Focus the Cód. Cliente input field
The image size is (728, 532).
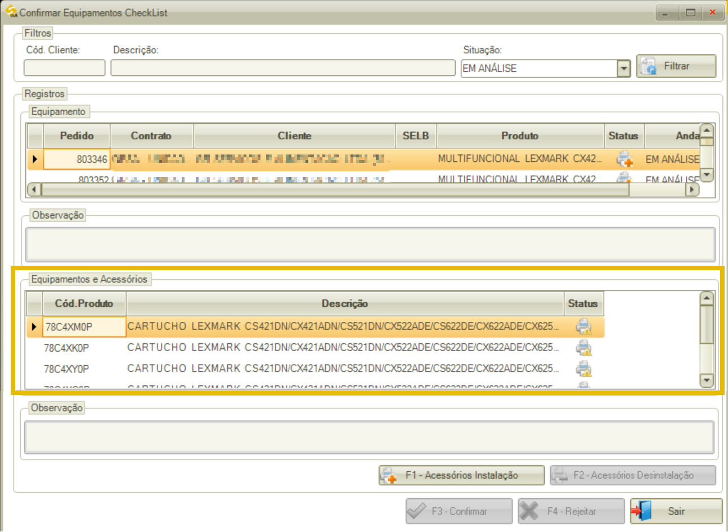64,68
